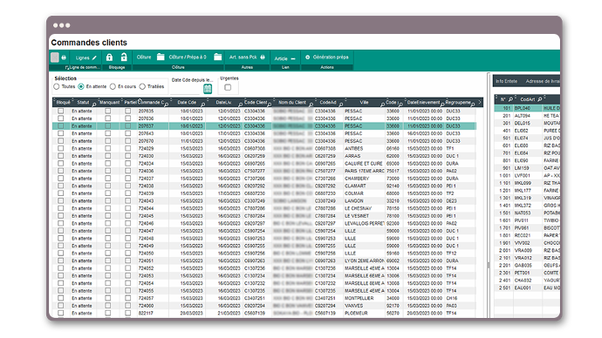Open the Info Entête tab
This screenshot has height=338, width=602.
506,81
